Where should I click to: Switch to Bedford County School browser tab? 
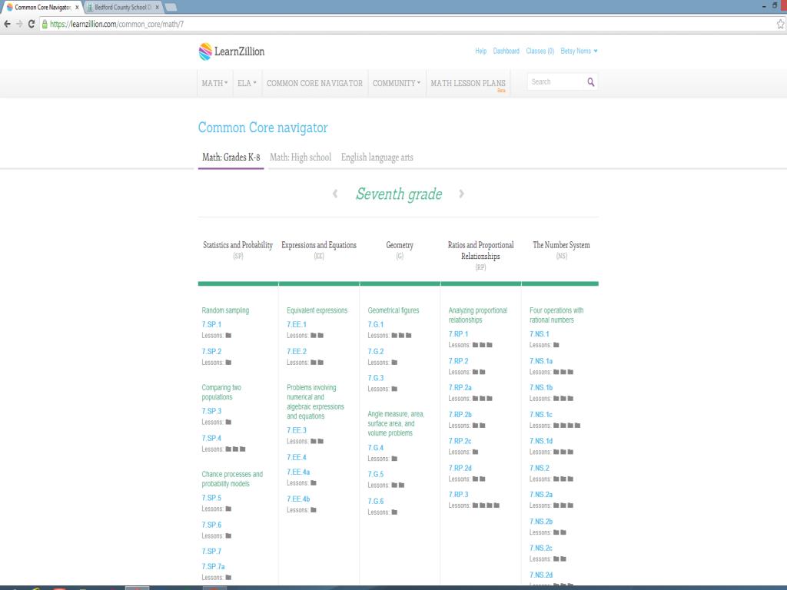[x=122, y=7]
